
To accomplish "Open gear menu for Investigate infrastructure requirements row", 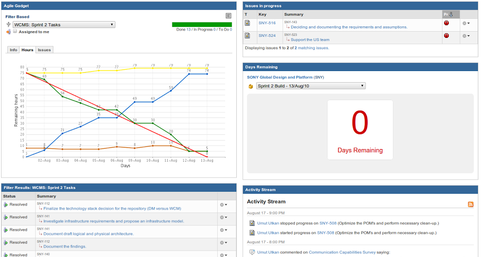I will [223, 217].
